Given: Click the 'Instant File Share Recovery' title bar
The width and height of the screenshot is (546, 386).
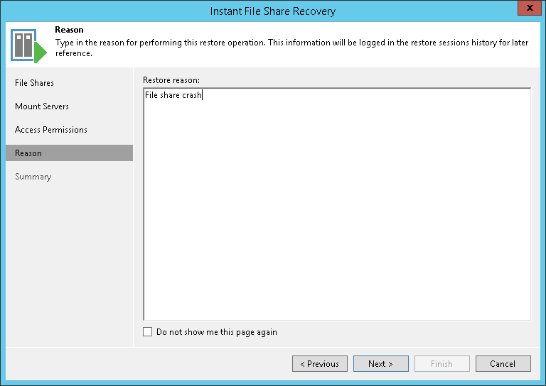Looking at the screenshot, I should pyautogui.click(x=272, y=11).
